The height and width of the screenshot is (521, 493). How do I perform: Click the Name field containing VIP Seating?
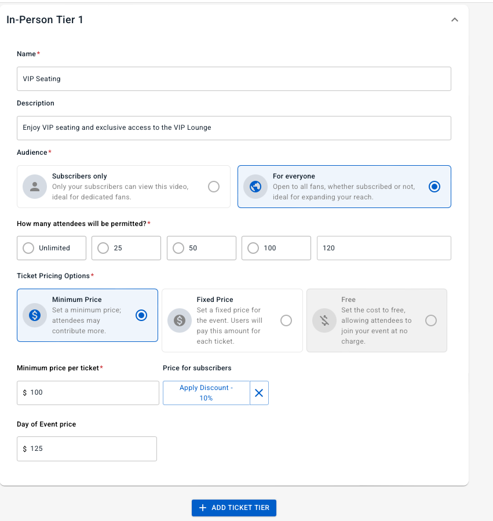pyautogui.click(x=234, y=79)
